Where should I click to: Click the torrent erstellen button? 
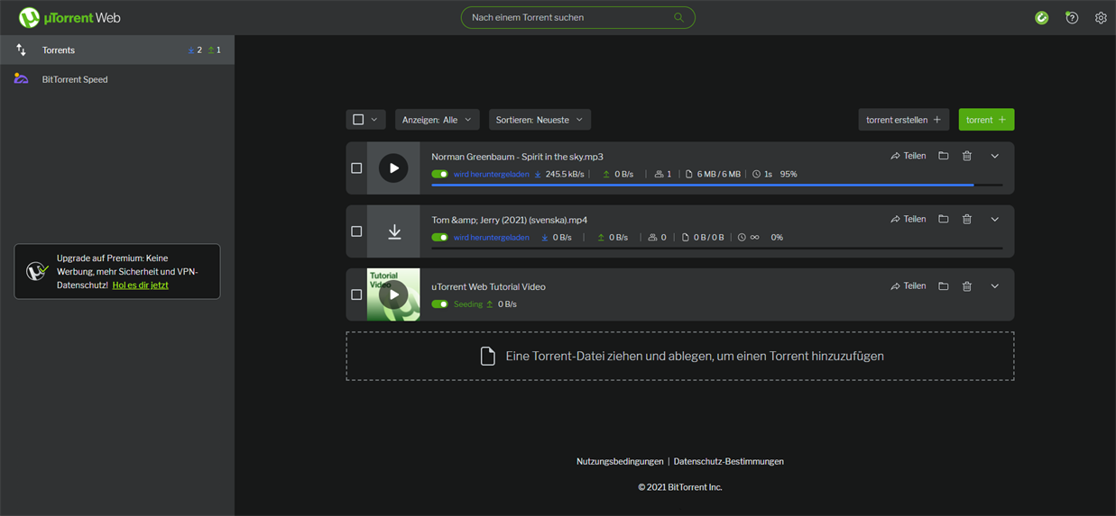tap(904, 119)
